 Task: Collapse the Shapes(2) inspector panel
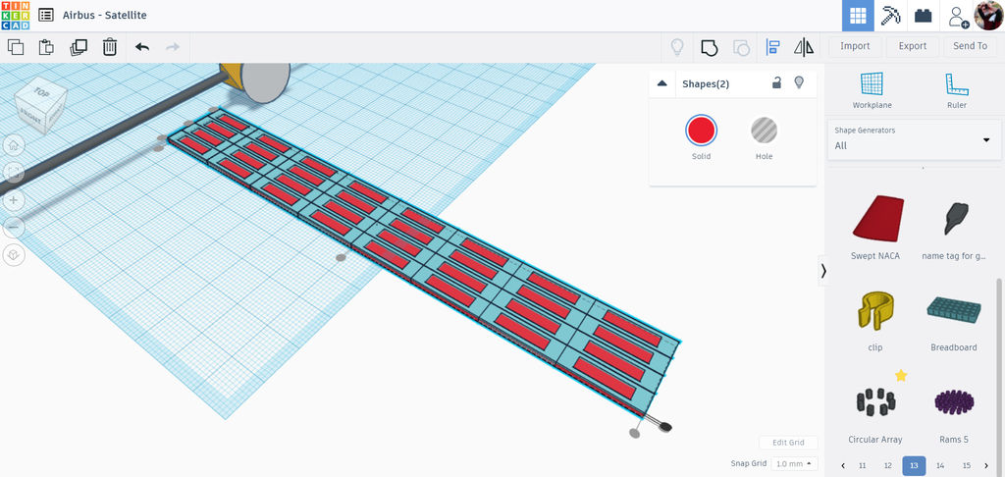coord(662,84)
